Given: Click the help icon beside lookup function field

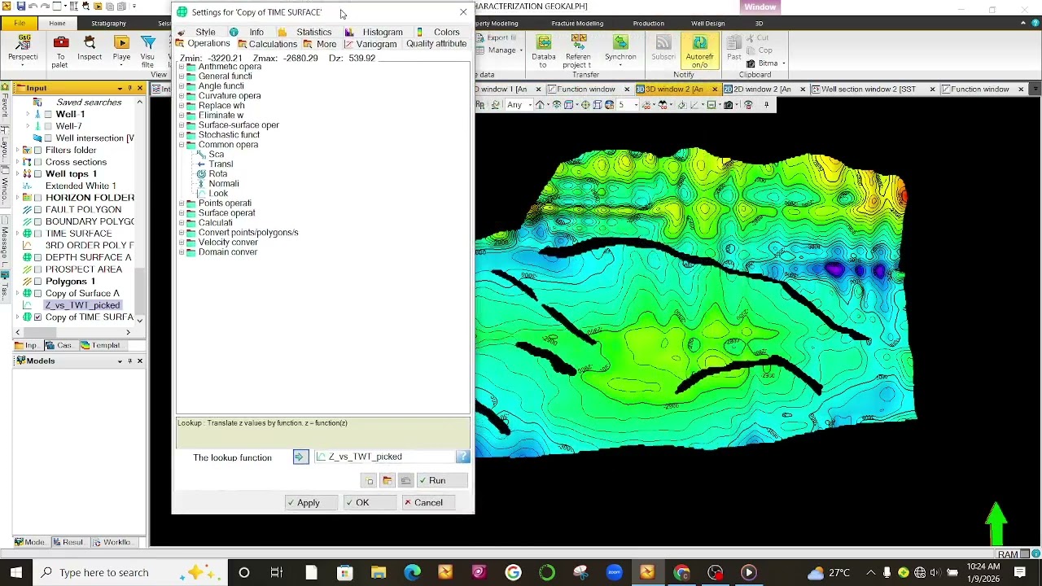Looking at the screenshot, I should click(x=462, y=457).
